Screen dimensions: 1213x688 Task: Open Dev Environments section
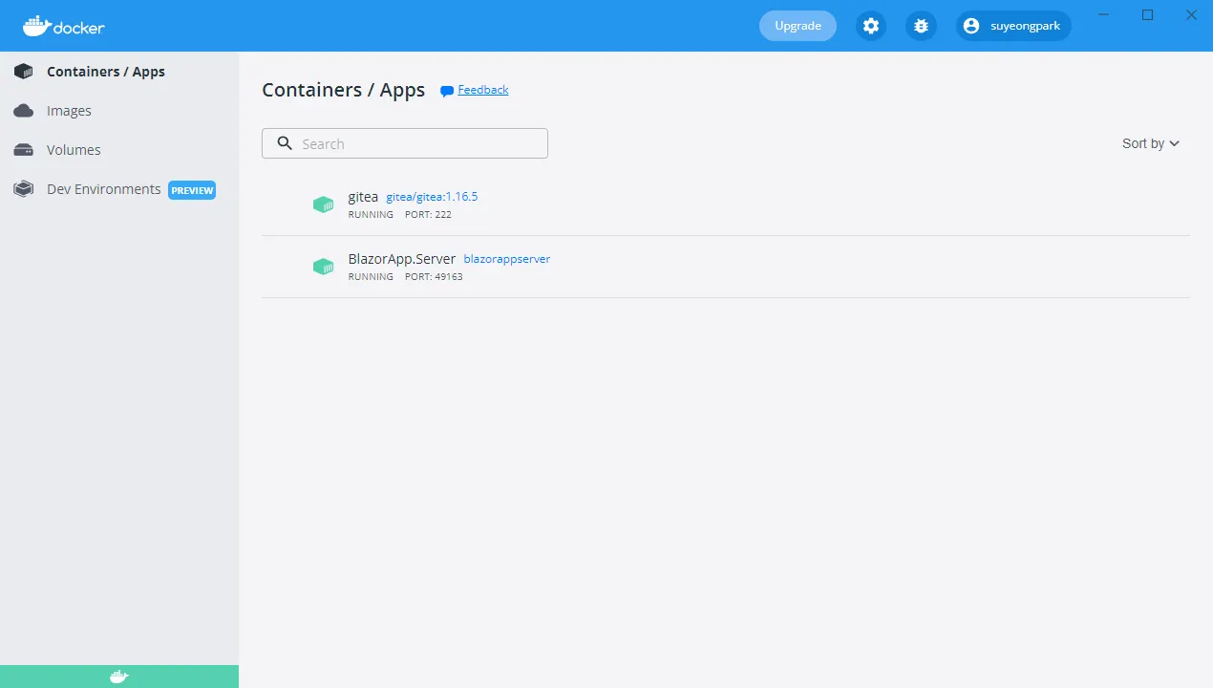103,189
